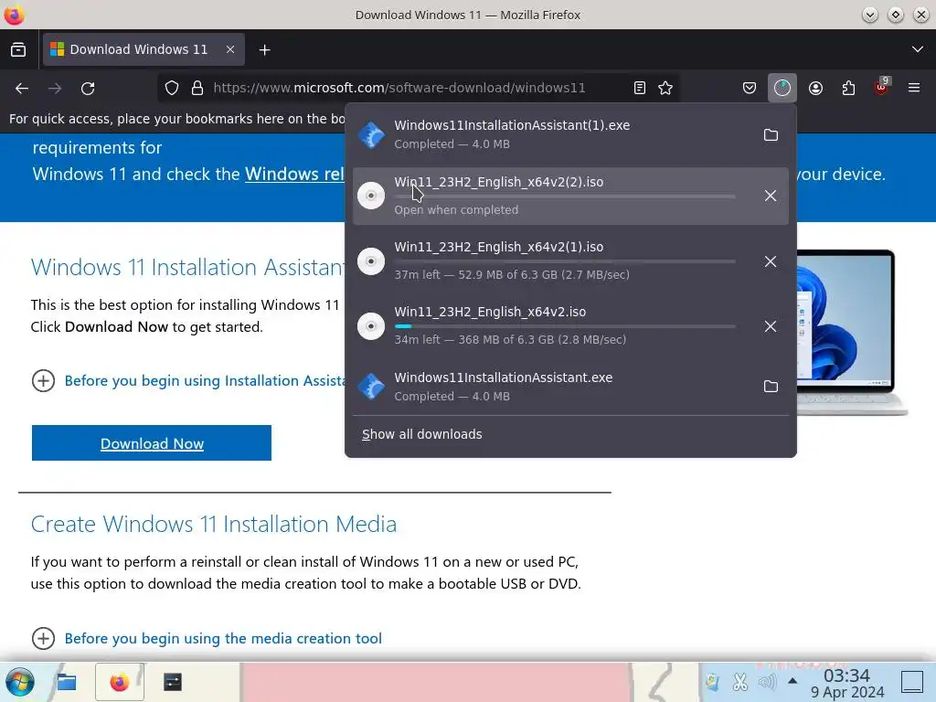The height and width of the screenshot is (702, 936).
Task: Click the microsoft.com URL address field
Action: [x=399, y=89]
